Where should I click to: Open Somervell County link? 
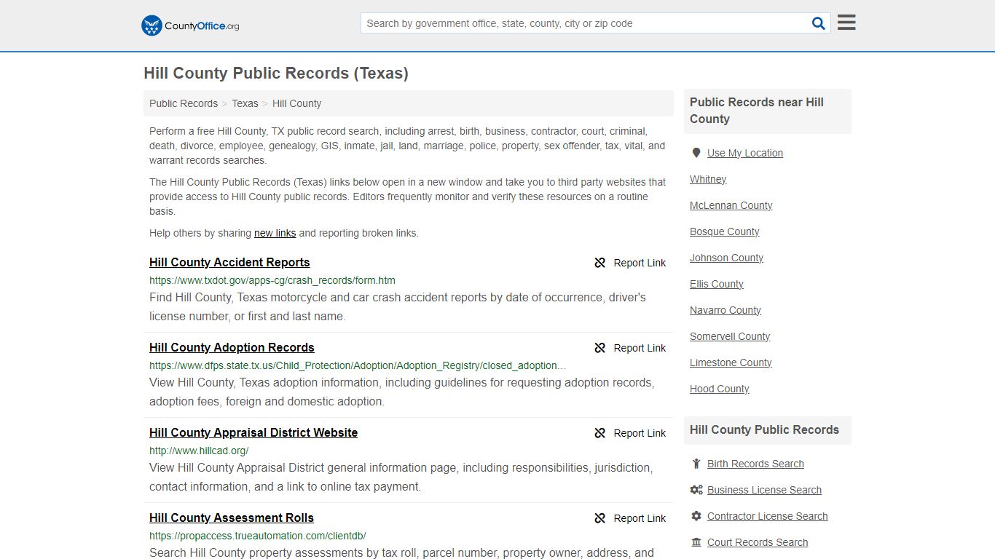tap(730, 336)
